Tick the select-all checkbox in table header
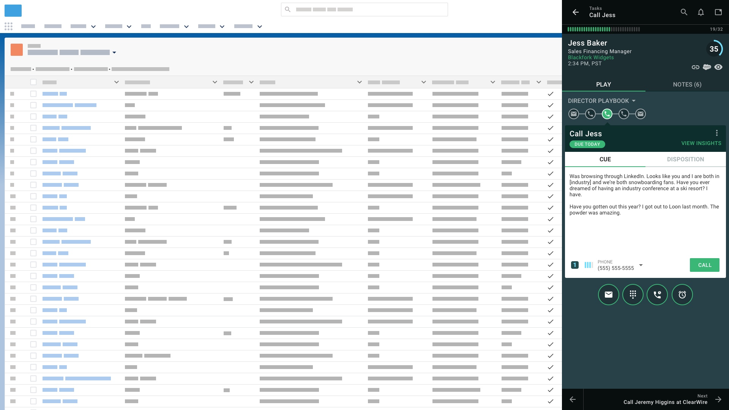This screenshot has width=729, height=410. point(33,82)
